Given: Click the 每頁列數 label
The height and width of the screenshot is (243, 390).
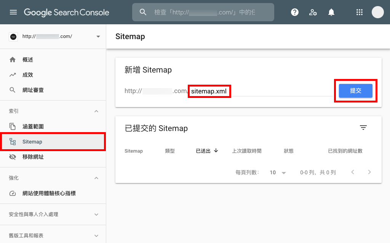Looking at the screenshot, I should 247,172.
